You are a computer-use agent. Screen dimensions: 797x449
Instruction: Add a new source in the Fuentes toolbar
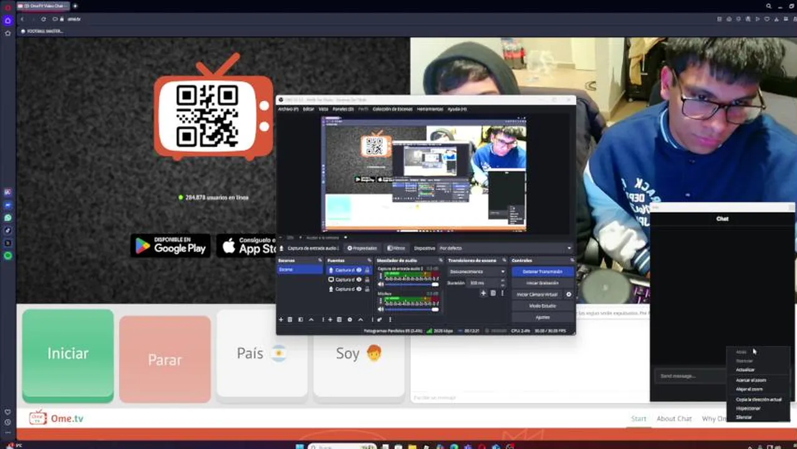(x=330, y=319)
